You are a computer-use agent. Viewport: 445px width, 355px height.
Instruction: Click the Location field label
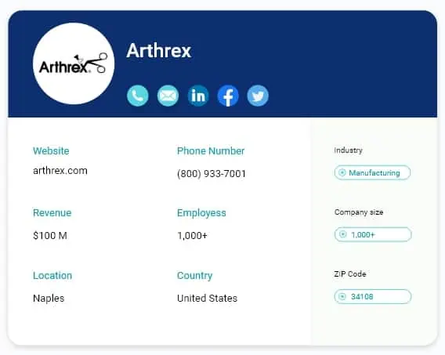coord(52,276)
